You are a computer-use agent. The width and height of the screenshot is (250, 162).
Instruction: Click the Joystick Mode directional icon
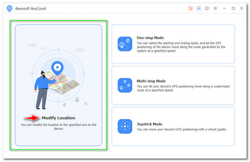tap(125, 126)
